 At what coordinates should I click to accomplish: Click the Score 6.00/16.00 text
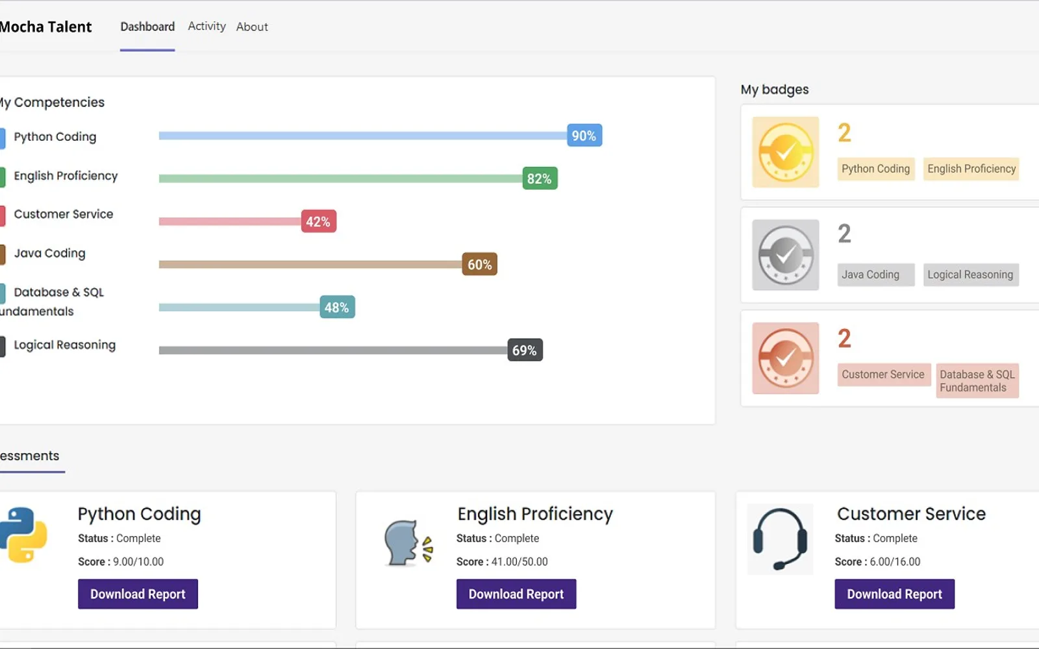coord(877,561)
